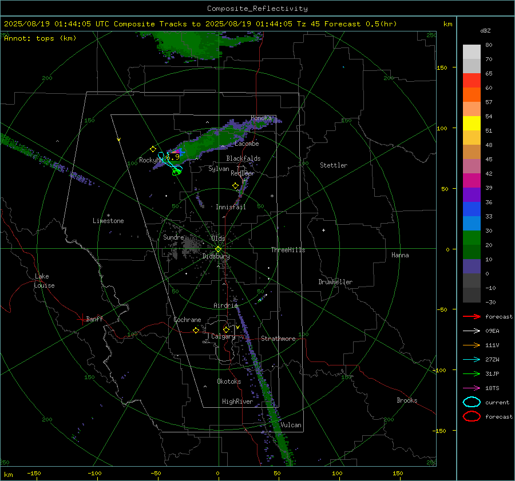Click the yellow diamond marker left of RockyMtn storm
The height and width of the screenshot is (481, 515).
[x=153, y=149]
